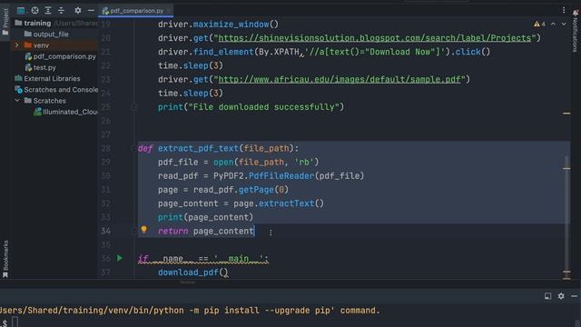Click the maximize_window method call
The height and width of the screenshot is (327, 581).
231,25
